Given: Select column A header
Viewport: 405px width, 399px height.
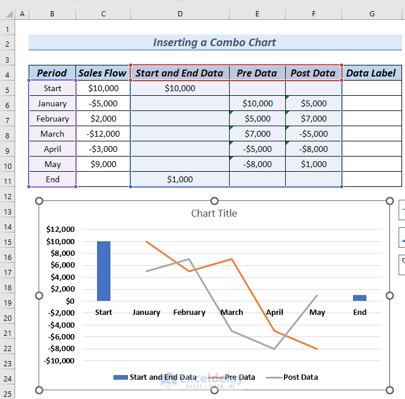Looking at the screenshot, I should [x=22, y=13].
